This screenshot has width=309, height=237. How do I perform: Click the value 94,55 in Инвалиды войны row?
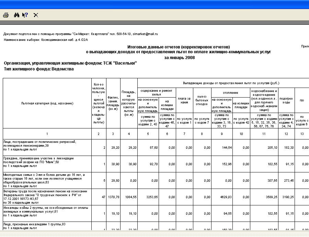(x=228, y=214)
